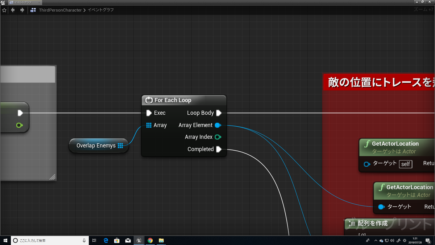Image resolution: width=435 pixels, height=245 pixels.
Task: Select the gray comment box header
Action: pos(28,74)
